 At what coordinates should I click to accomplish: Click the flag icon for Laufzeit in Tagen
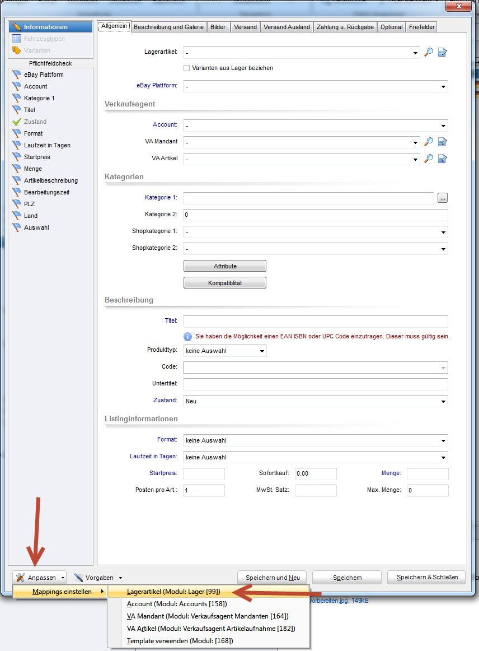[x=17, y=145]
